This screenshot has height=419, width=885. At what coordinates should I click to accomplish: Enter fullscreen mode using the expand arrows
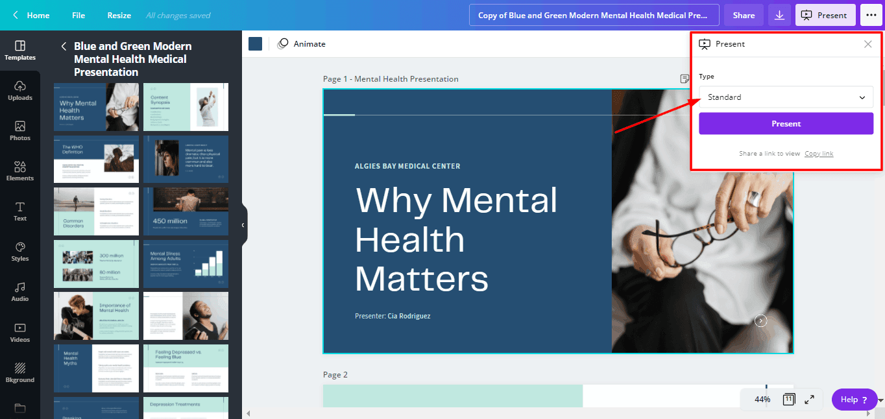click(x=809, y=400)
